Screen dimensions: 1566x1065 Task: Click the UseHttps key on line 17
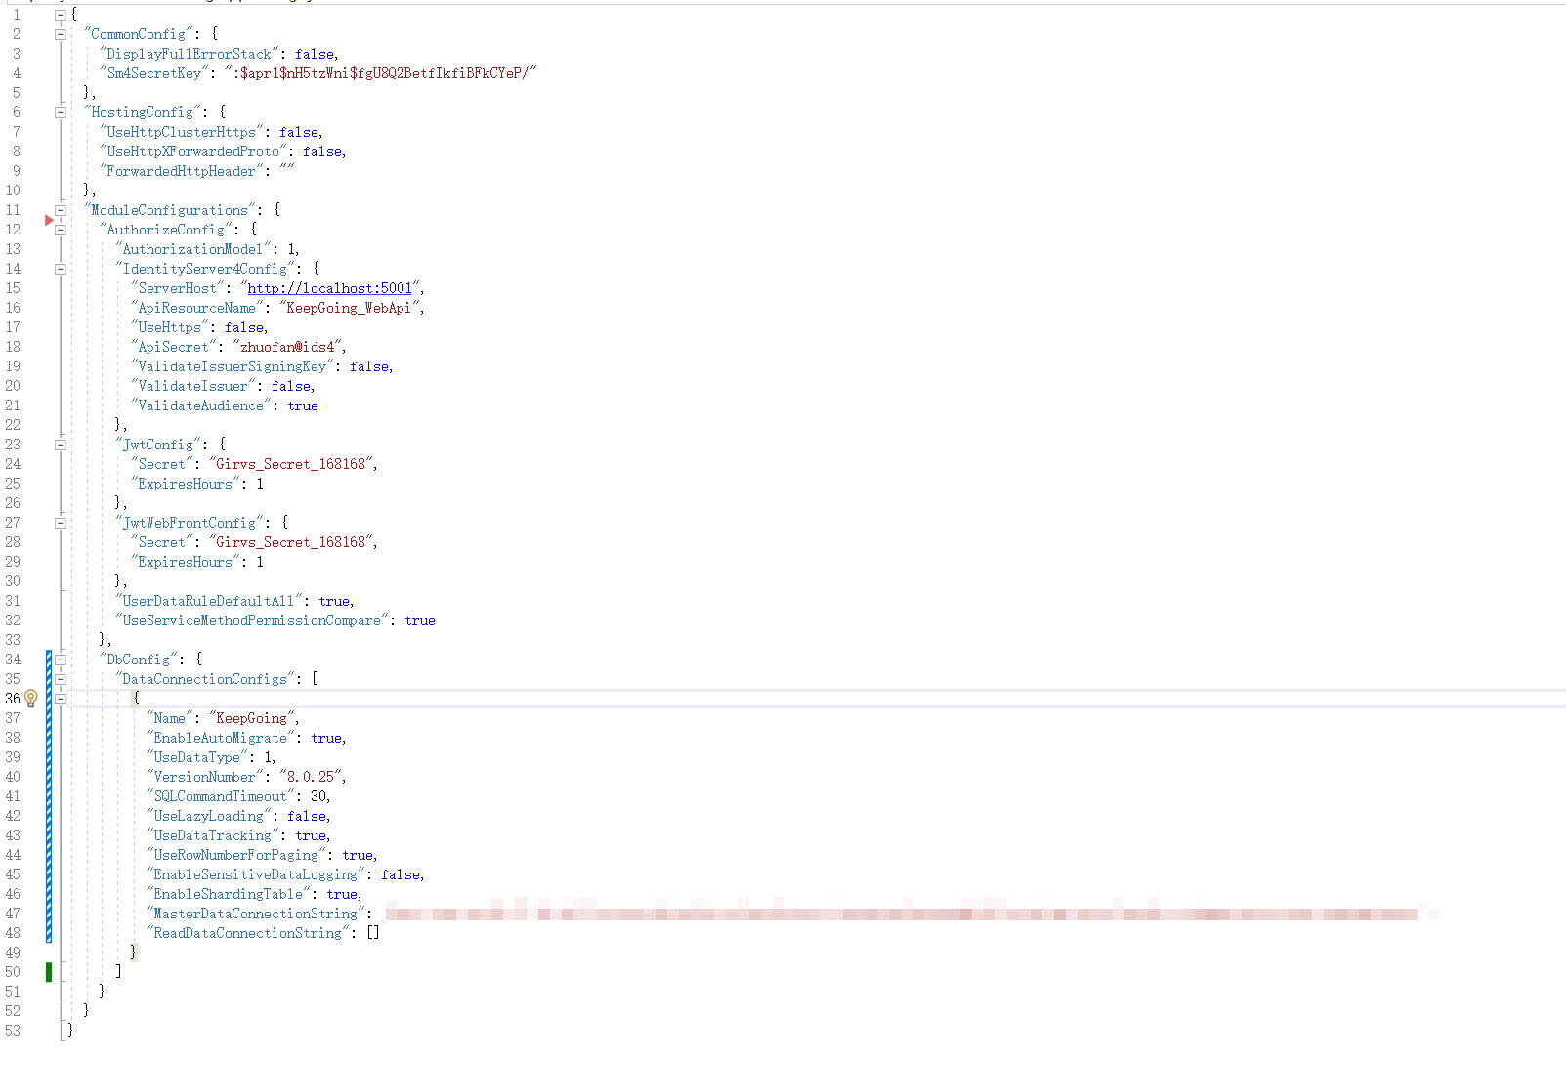click(x=170, y=327)
